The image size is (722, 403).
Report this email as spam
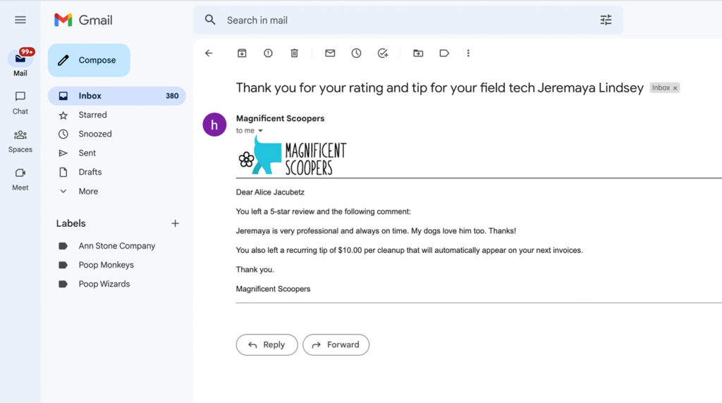pos(268,53)
